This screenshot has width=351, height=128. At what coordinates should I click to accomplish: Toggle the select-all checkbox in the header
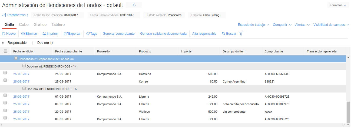coord(5,51)
